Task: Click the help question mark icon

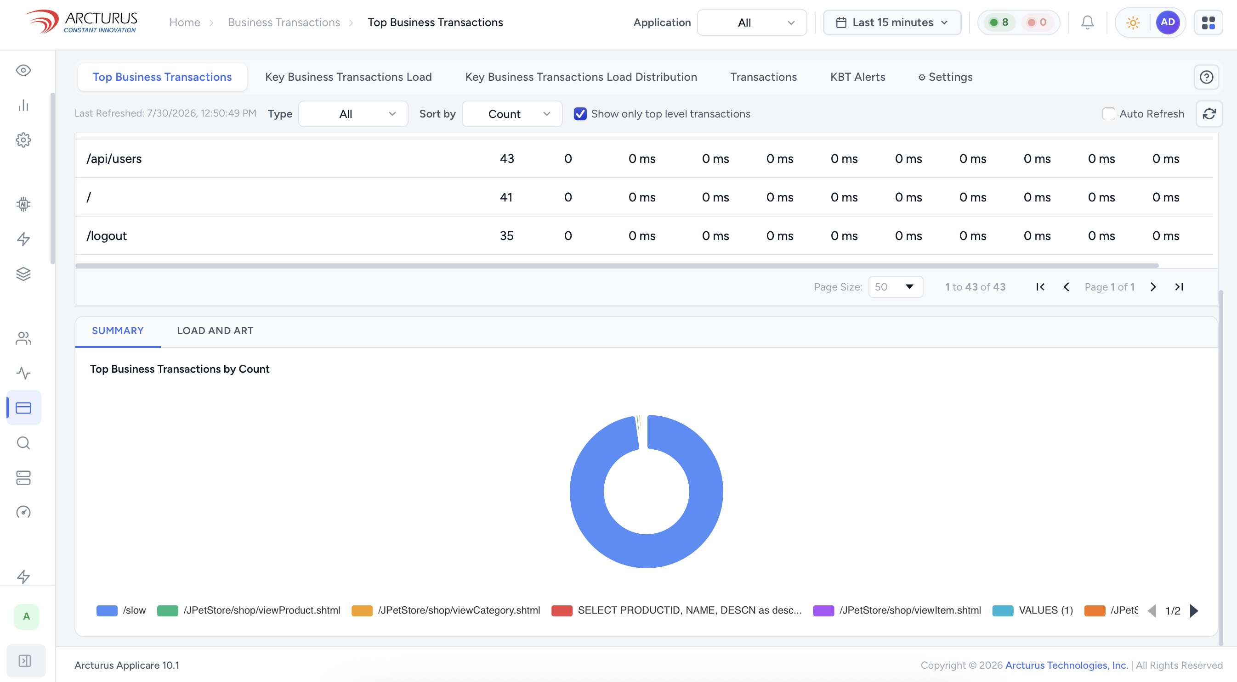Action: tap(1206, 77)
